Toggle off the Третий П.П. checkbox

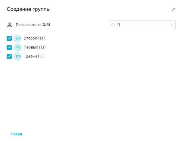[9, 56]
